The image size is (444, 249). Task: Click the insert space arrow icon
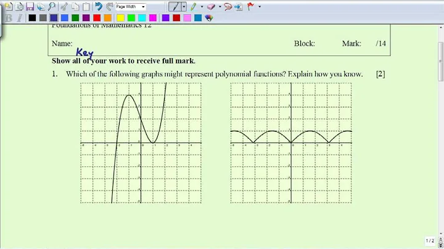[x=239, y=7]
